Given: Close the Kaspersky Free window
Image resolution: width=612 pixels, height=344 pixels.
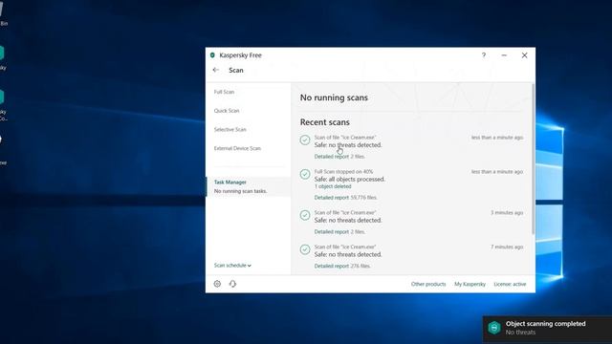Looking at the screenshot, I should point(525,55).
